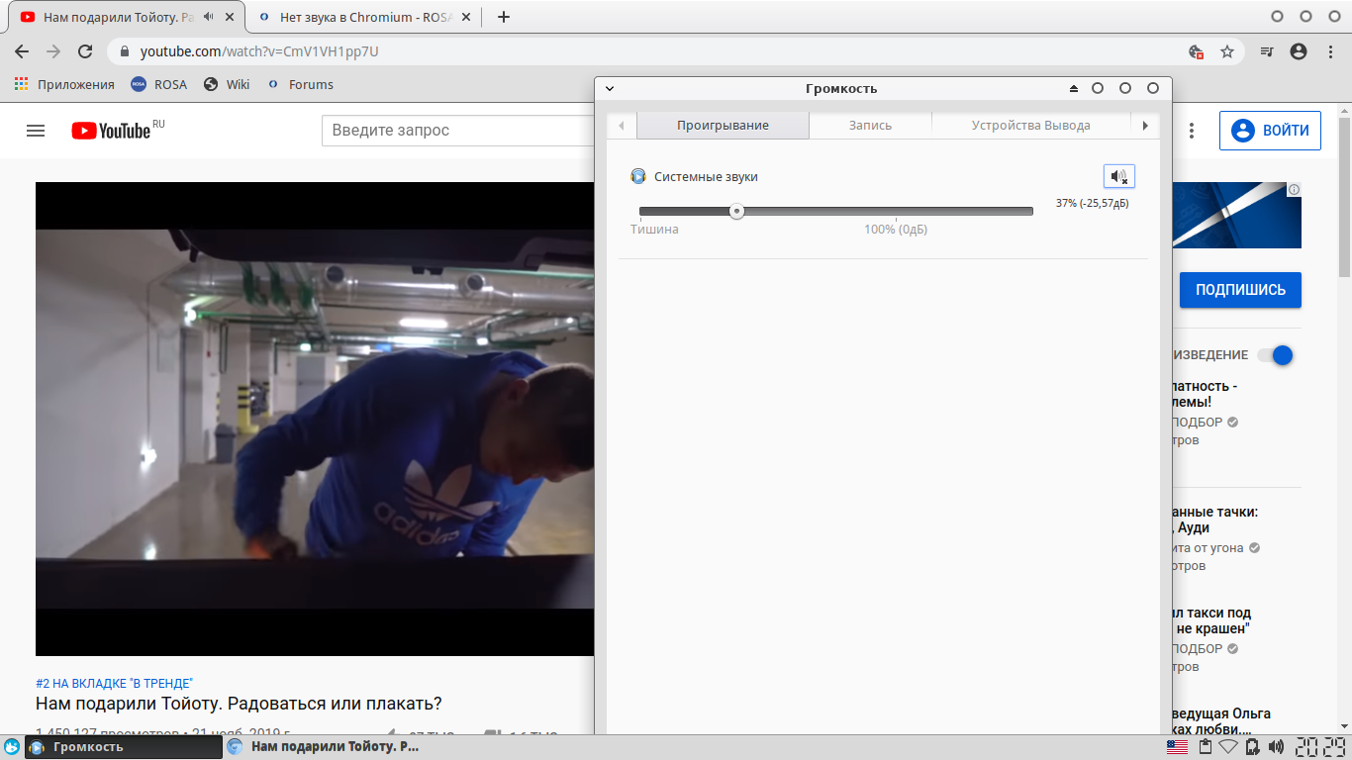Screen dimensions: 1352x760
Task: Open Chrome media controls icon
Action: pyautogui.click(x=1266, y=51)
